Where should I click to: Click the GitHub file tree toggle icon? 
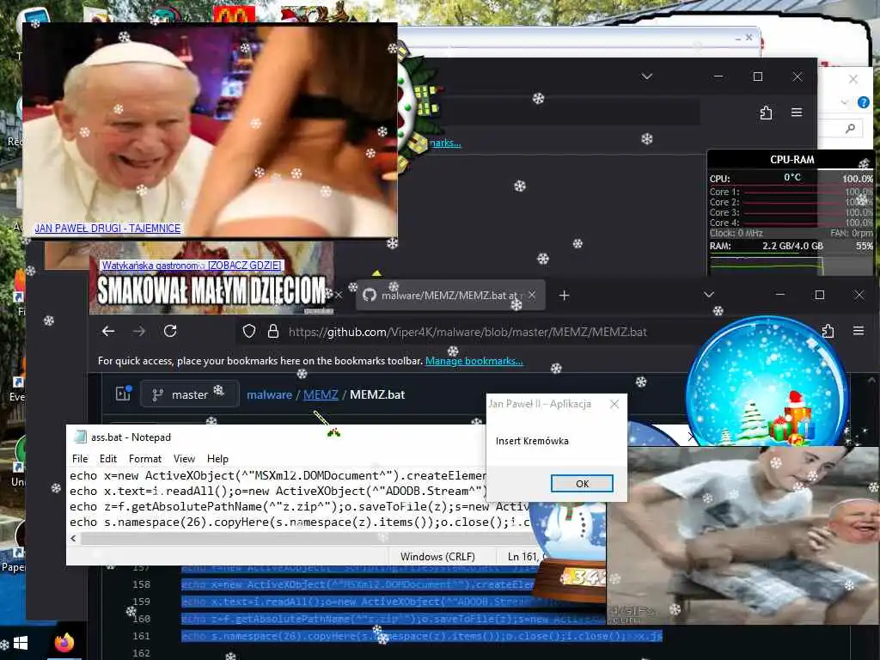click(123, 394)
